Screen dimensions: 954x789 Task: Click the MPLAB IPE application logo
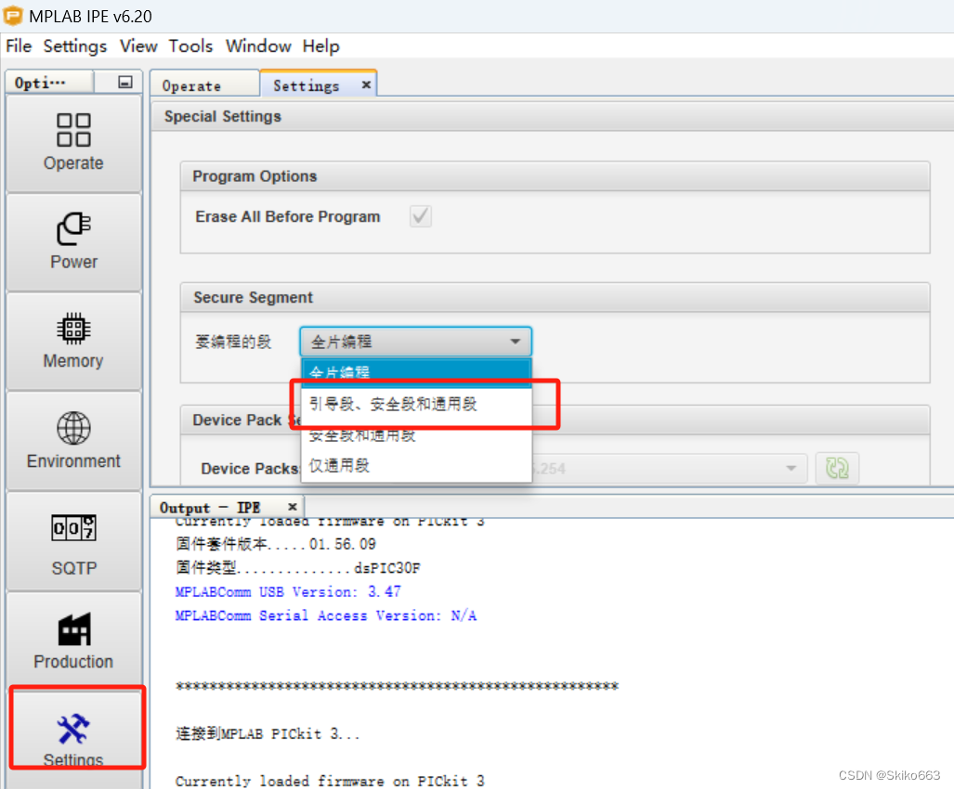[13, 16]
